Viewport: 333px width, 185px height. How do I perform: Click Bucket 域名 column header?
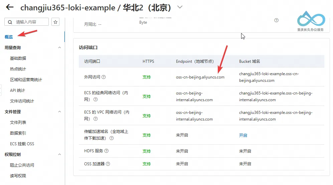pos(249,61)
